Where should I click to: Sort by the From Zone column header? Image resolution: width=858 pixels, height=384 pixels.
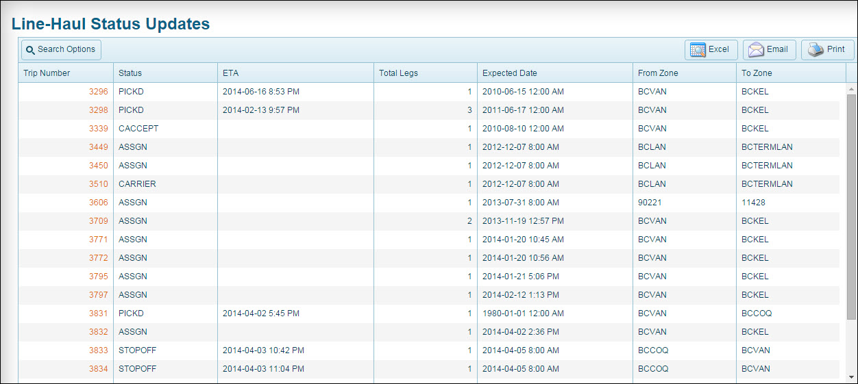(685, 73)
